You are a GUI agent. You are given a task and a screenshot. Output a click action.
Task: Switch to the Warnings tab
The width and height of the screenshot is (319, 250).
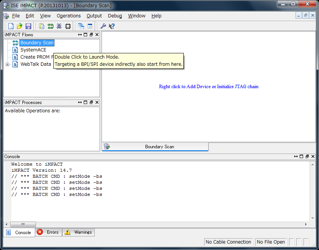coord(78,232)
